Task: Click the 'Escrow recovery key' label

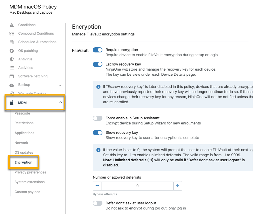Action: 123,64
